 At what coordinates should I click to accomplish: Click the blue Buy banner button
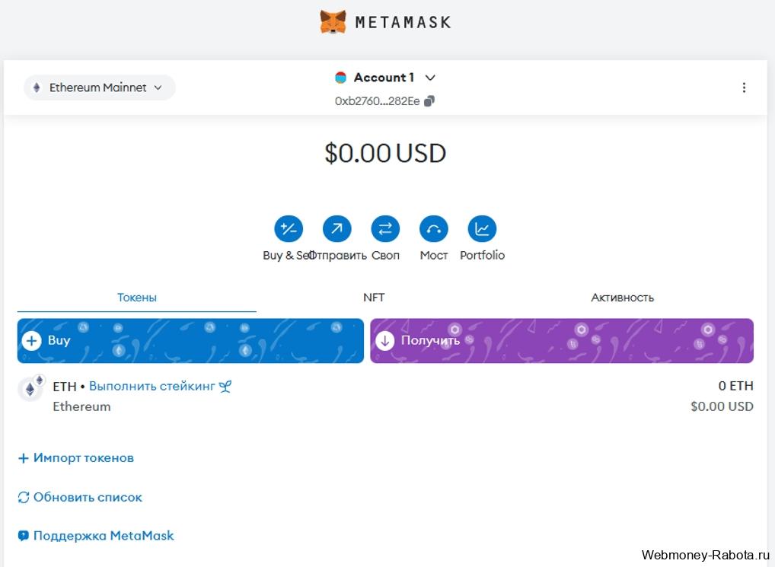190,341
